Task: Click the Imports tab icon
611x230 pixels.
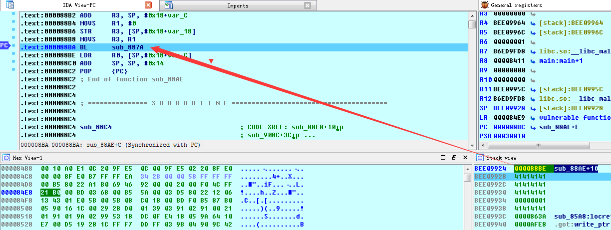Action: coord(169,5)
